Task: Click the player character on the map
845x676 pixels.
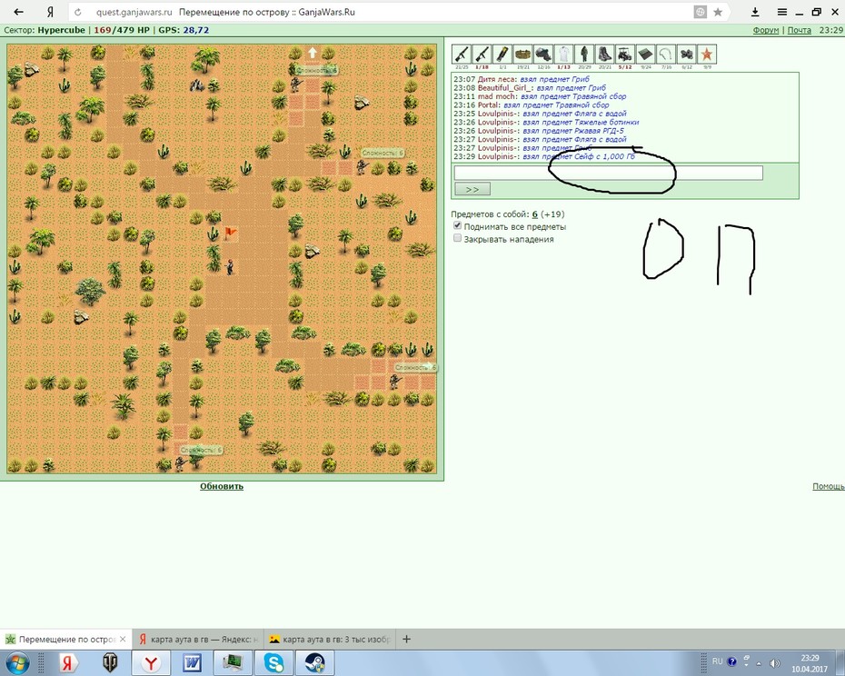Action: coord(230,267)
